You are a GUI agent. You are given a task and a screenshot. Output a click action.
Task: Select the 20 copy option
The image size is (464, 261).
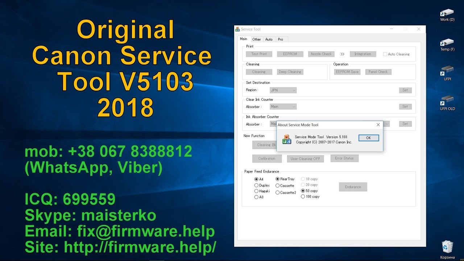pos(303,185)
